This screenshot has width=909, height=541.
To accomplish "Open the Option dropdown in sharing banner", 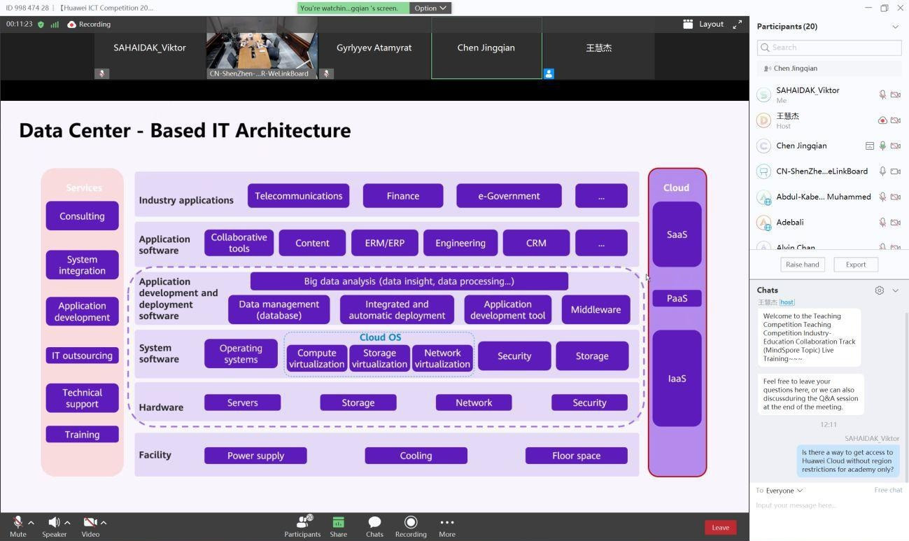I will click(430, 8).
